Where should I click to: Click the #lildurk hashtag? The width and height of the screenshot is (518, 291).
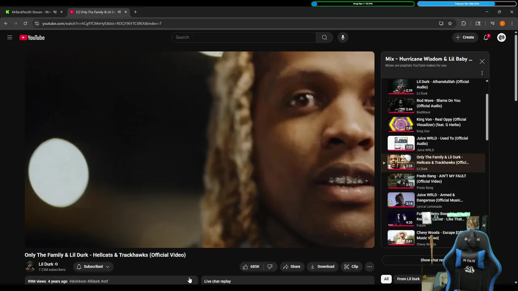(93, 281)
